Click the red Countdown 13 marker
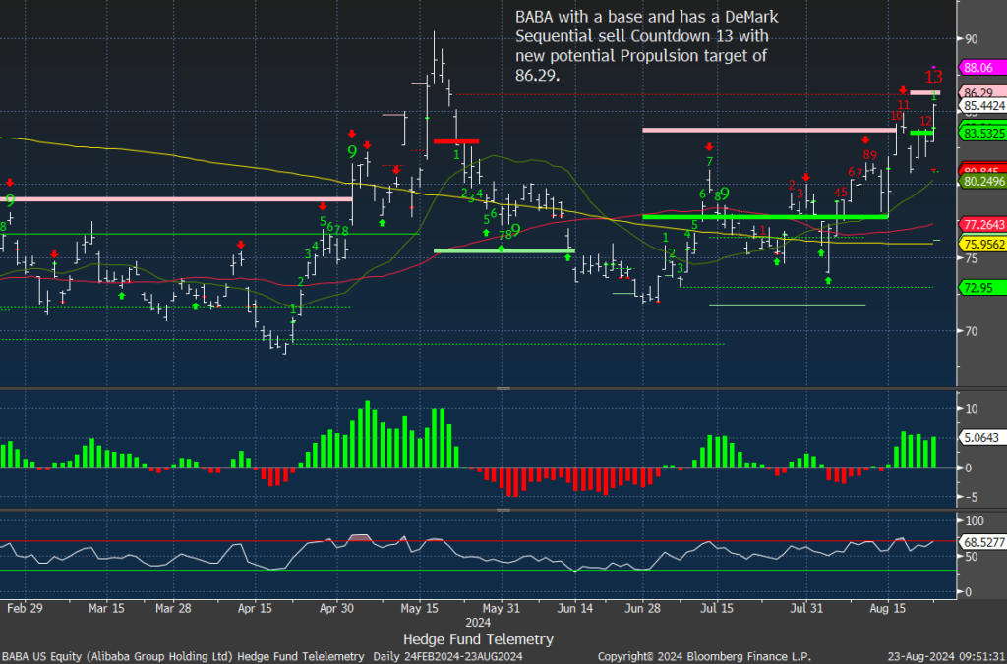1007x664 pixels. (x=933, y=77)
